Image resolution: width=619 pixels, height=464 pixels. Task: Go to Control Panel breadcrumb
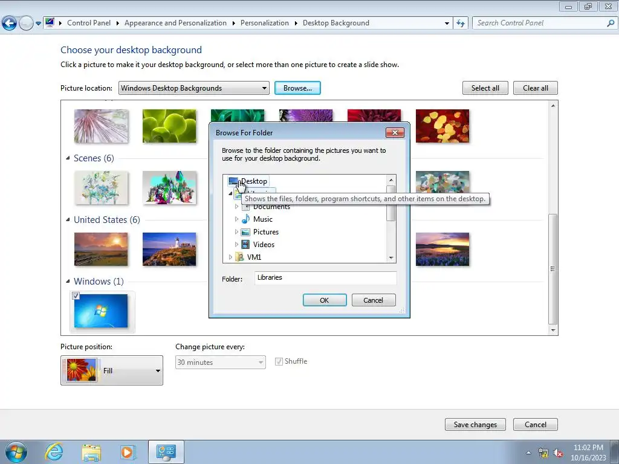(89, 23)
